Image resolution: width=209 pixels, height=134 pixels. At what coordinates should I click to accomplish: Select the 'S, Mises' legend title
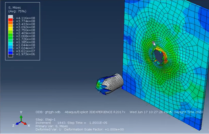(x=15, y=8)
